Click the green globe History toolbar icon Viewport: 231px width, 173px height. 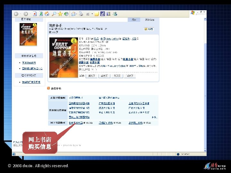[66, 14]
